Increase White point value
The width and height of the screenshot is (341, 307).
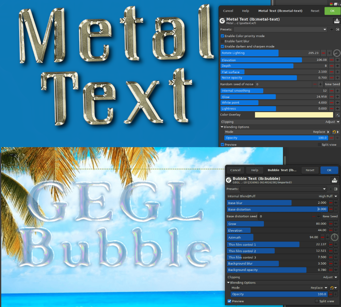[x=338, y=103]
